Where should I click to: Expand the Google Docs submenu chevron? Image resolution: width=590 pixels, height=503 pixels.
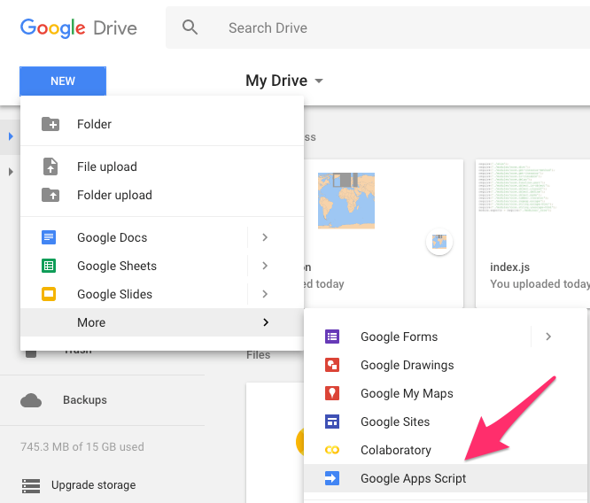coord(265,237)
